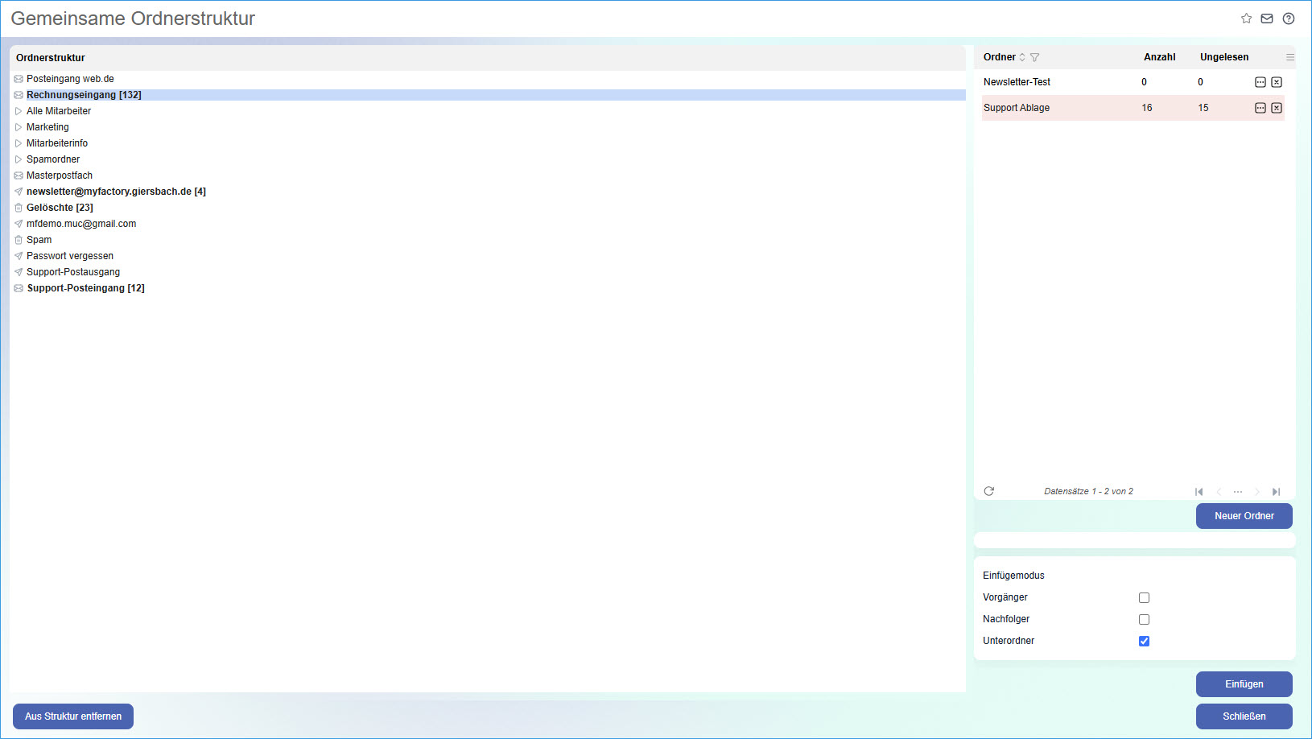The width and height of the screenshot is (1312, 739).
Task: Select the Support Ablage folder row
Action: pyautogui.click(x=1133, y=108)
